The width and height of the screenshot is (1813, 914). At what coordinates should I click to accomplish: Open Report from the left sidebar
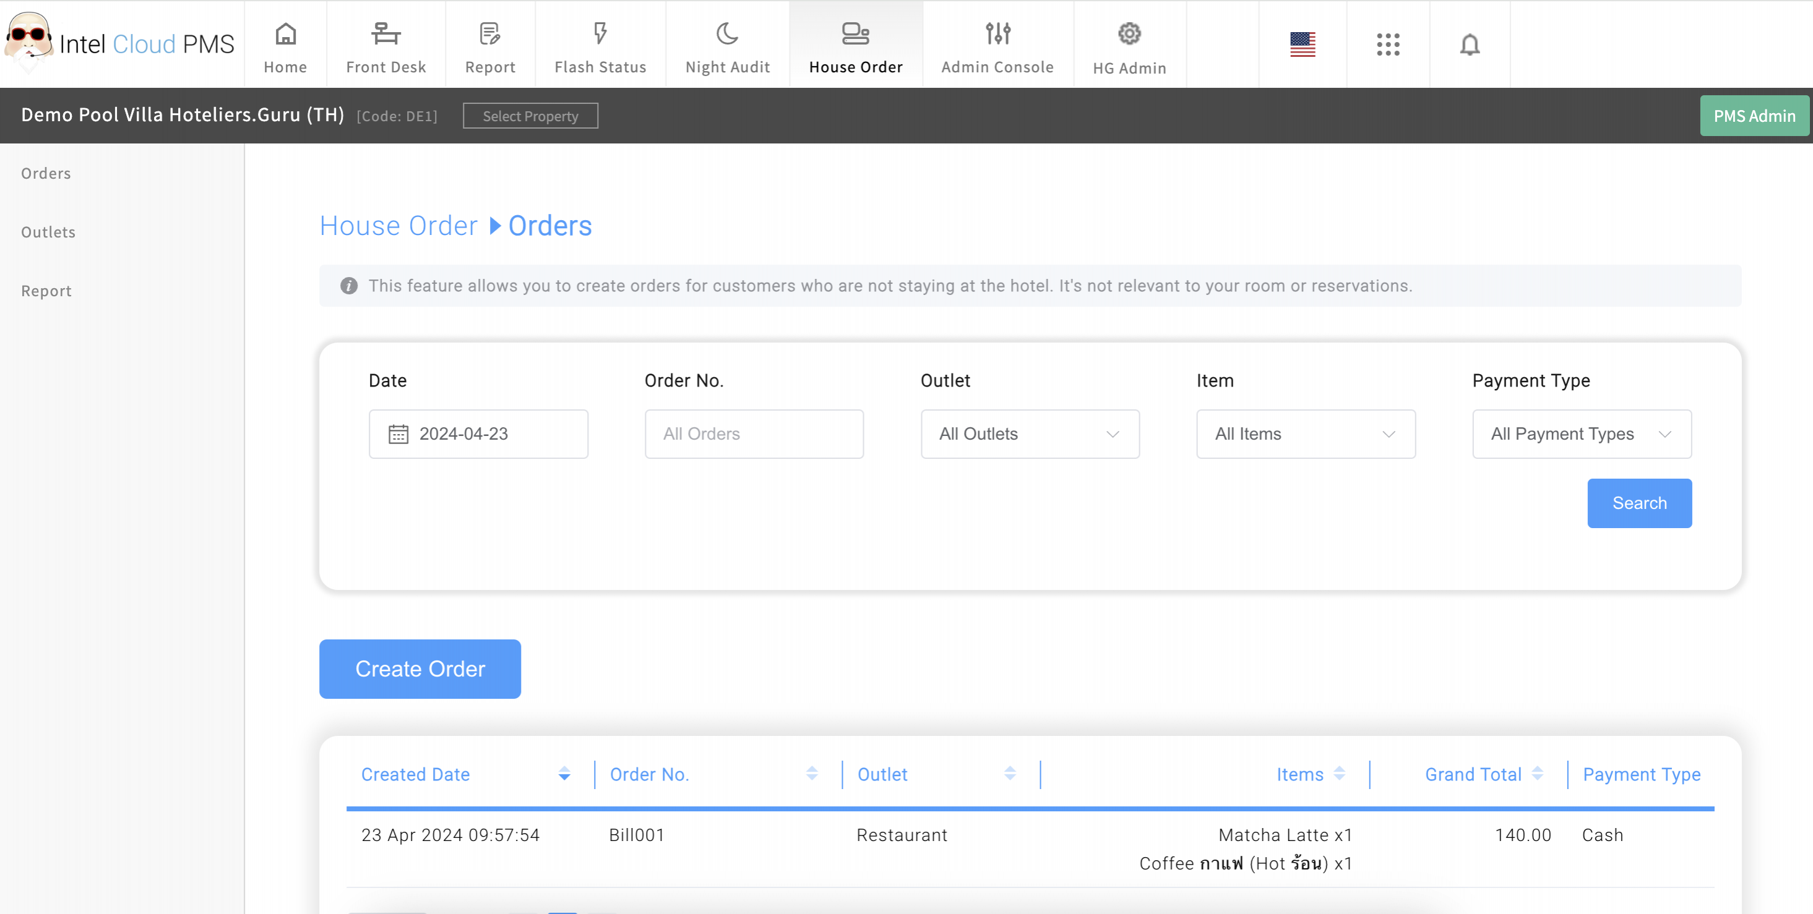(x=46, y=291)
